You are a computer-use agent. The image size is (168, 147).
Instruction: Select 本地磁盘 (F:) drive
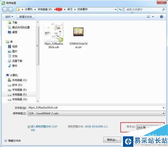point(17,94)
